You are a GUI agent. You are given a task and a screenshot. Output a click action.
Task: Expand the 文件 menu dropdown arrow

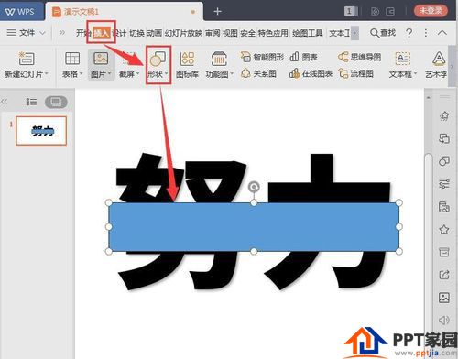(x=43, y=33)
